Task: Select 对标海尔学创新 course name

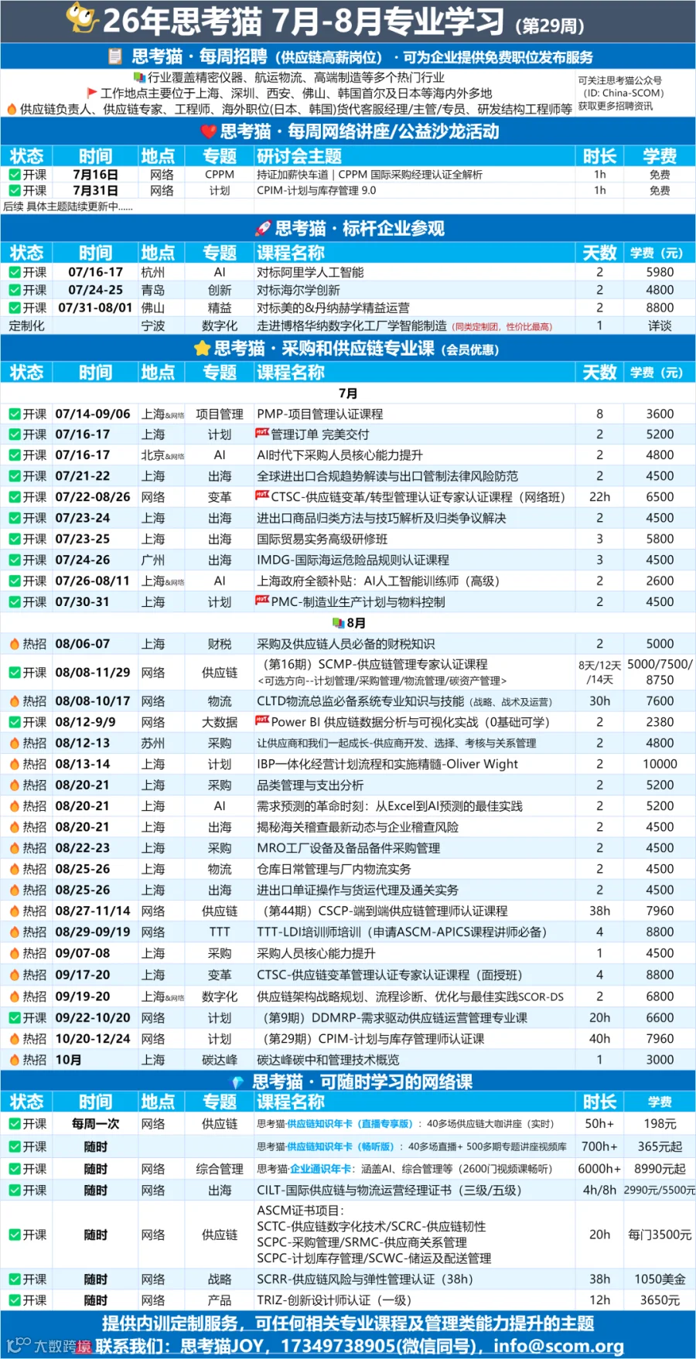Action: click(299, 290)
